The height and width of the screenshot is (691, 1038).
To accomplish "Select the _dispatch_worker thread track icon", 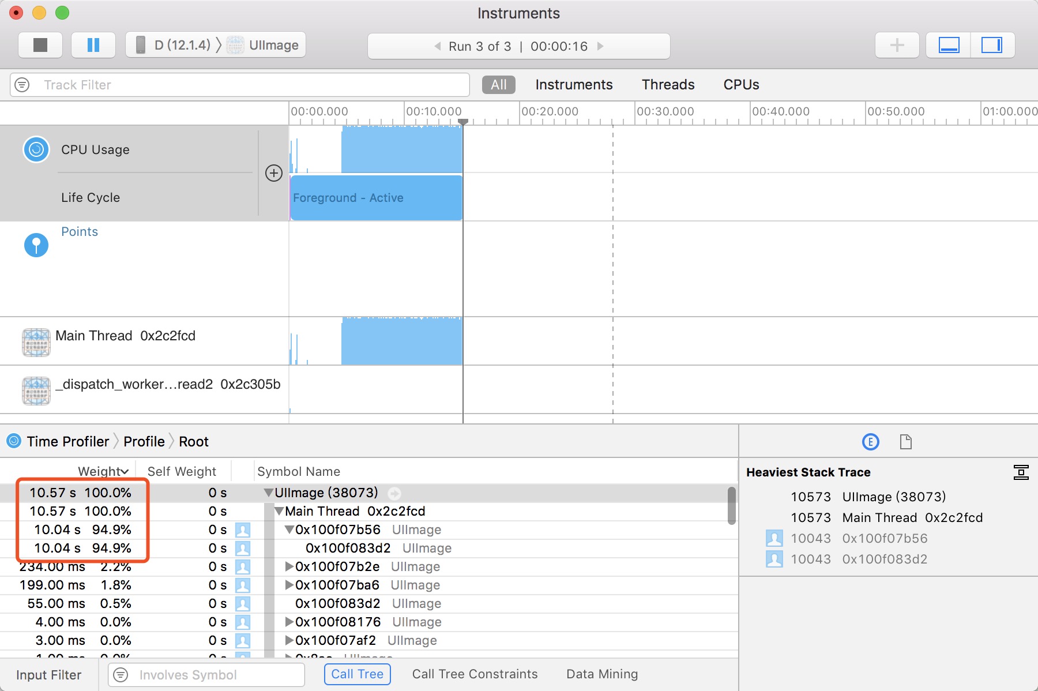I will (36, 390).
